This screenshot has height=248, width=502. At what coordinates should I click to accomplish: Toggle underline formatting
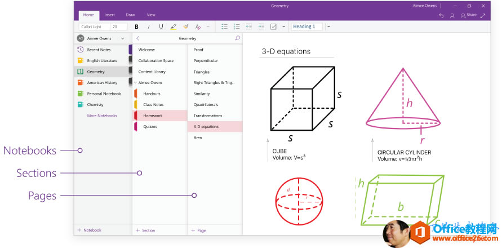(x=161, y=26)
